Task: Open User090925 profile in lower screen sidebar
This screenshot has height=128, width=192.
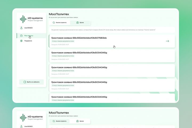Action: pyautogui.click(x=26, y=126)
